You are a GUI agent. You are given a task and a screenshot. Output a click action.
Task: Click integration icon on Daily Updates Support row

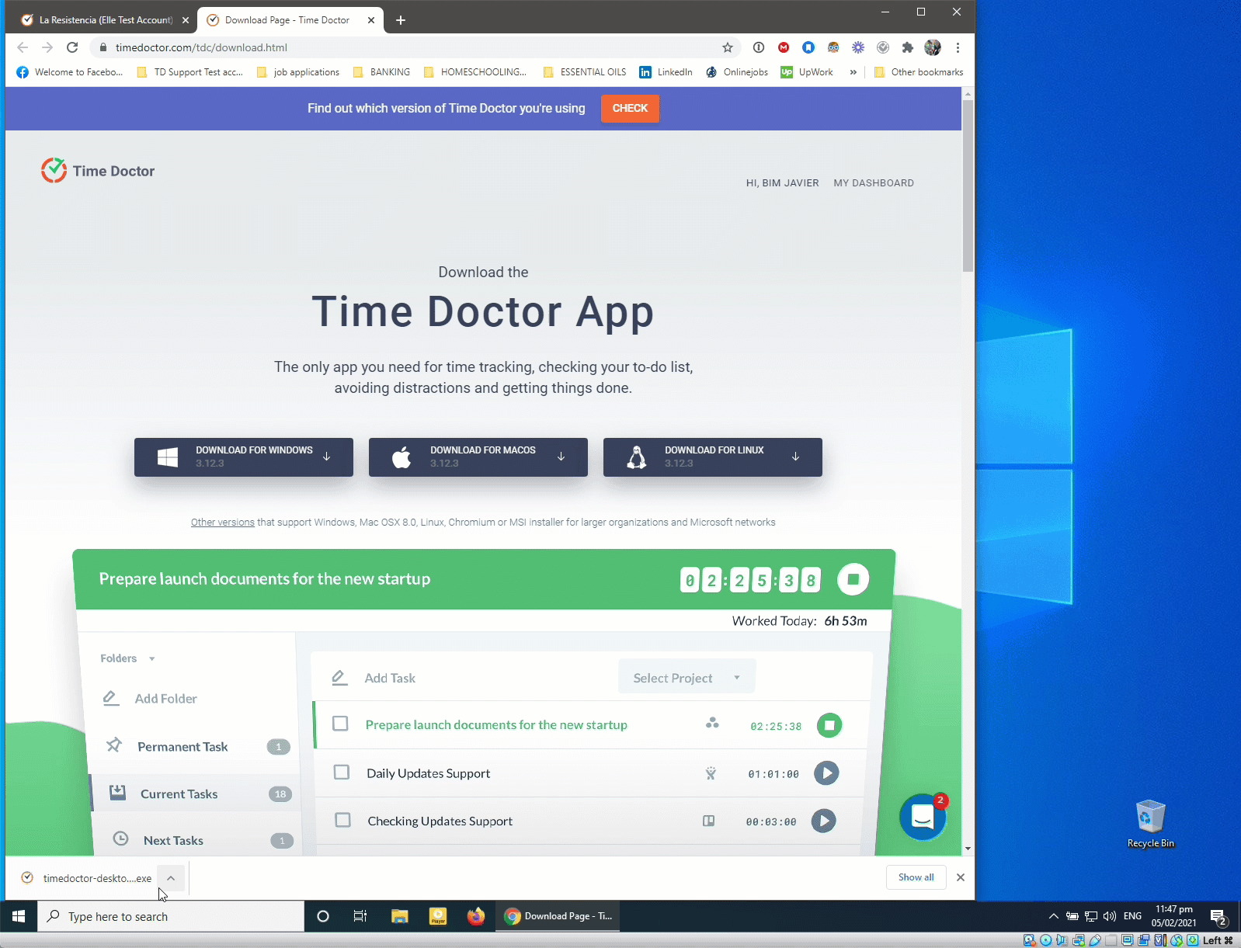pos(711,773)
